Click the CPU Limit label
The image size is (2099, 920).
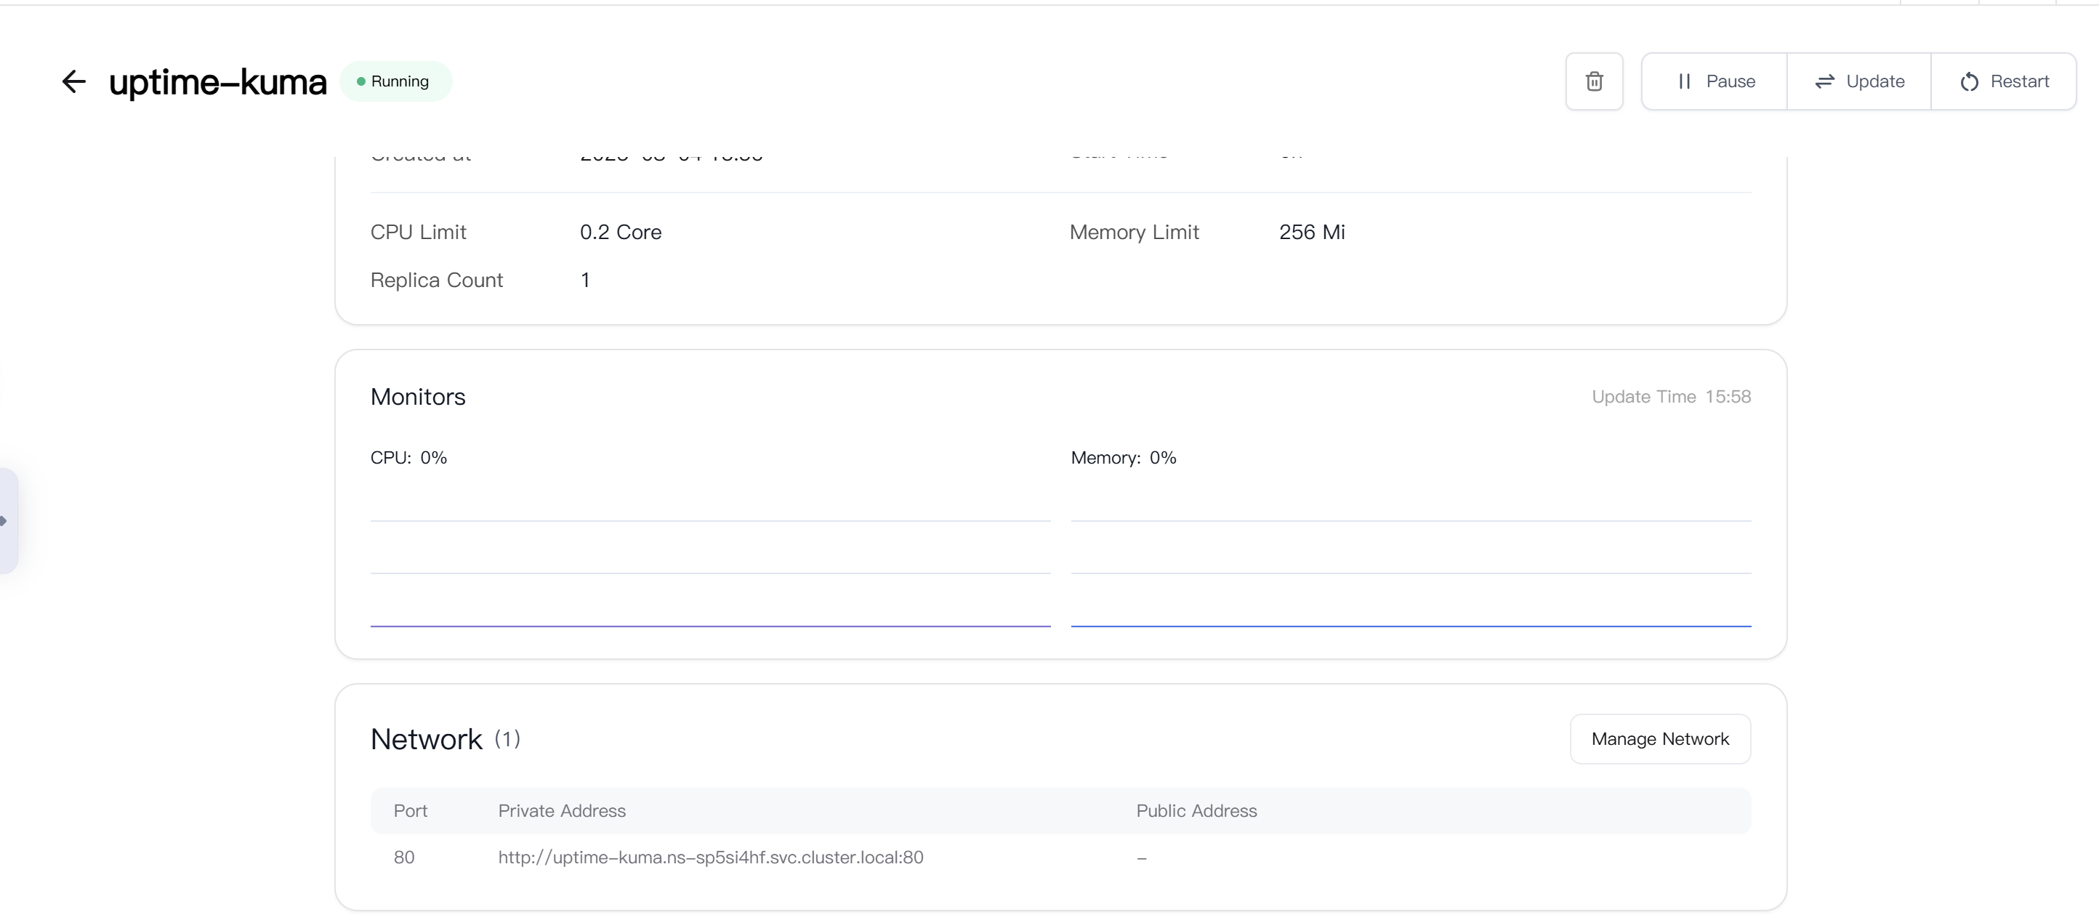(418, 233)
